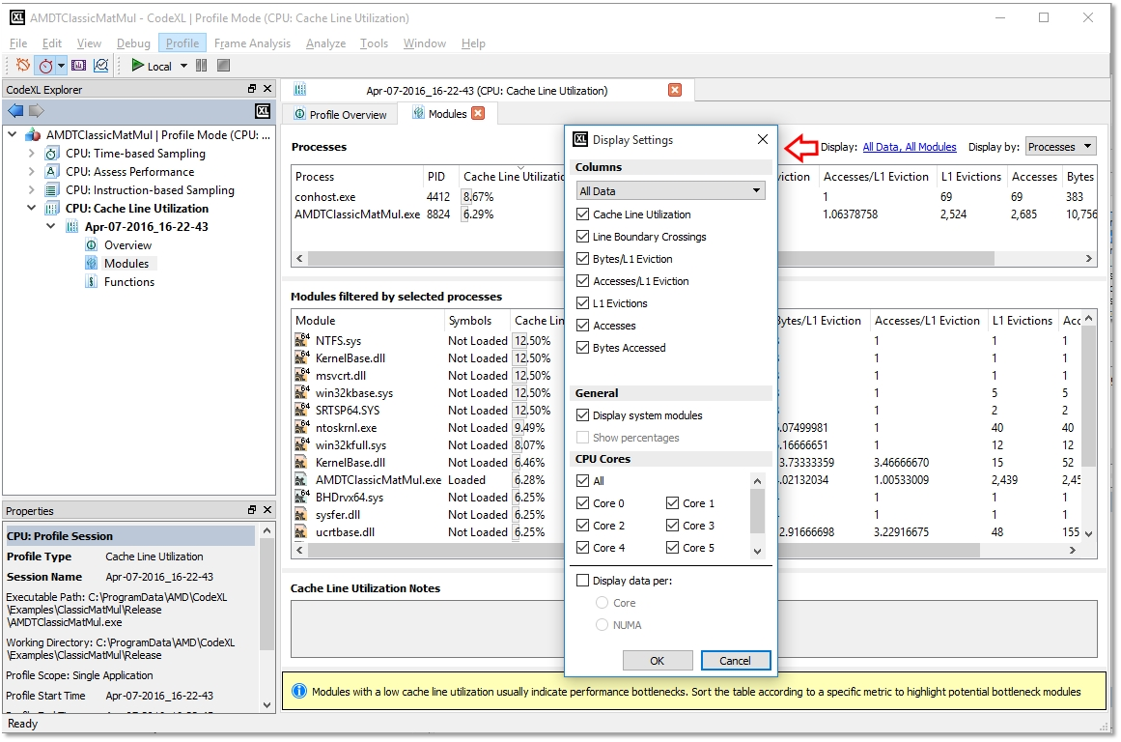Expand CPU: Instruction-based Sampling node
This screenshot has width=1121, height=742.
[32, 189]
